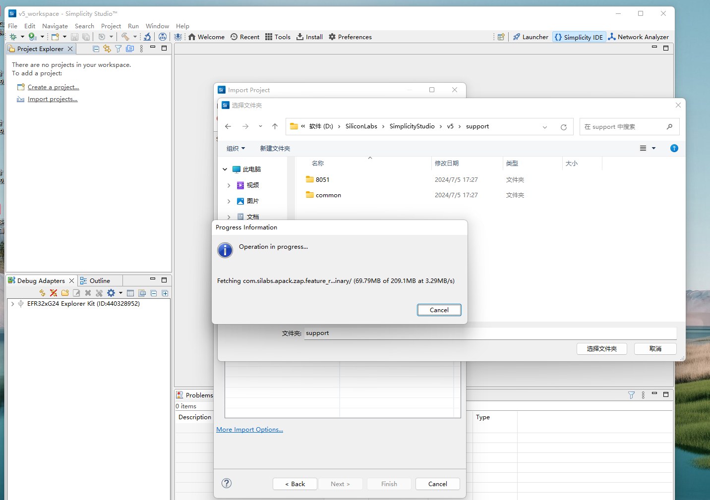The image size is (710, 500).
Task: Click the 选择文件夹 confirm button
Action: tap(602, 349)
